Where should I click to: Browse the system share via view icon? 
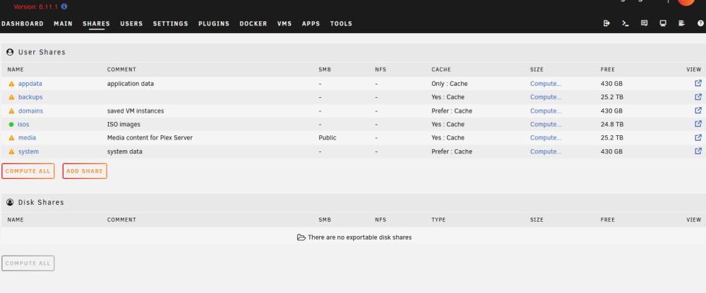click(x=698, y=151)
